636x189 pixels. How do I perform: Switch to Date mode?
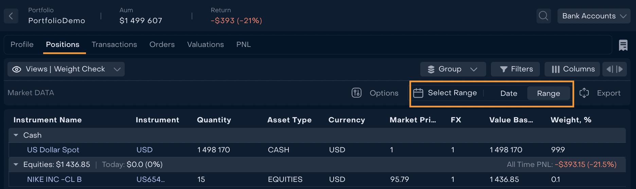point(509,93)
